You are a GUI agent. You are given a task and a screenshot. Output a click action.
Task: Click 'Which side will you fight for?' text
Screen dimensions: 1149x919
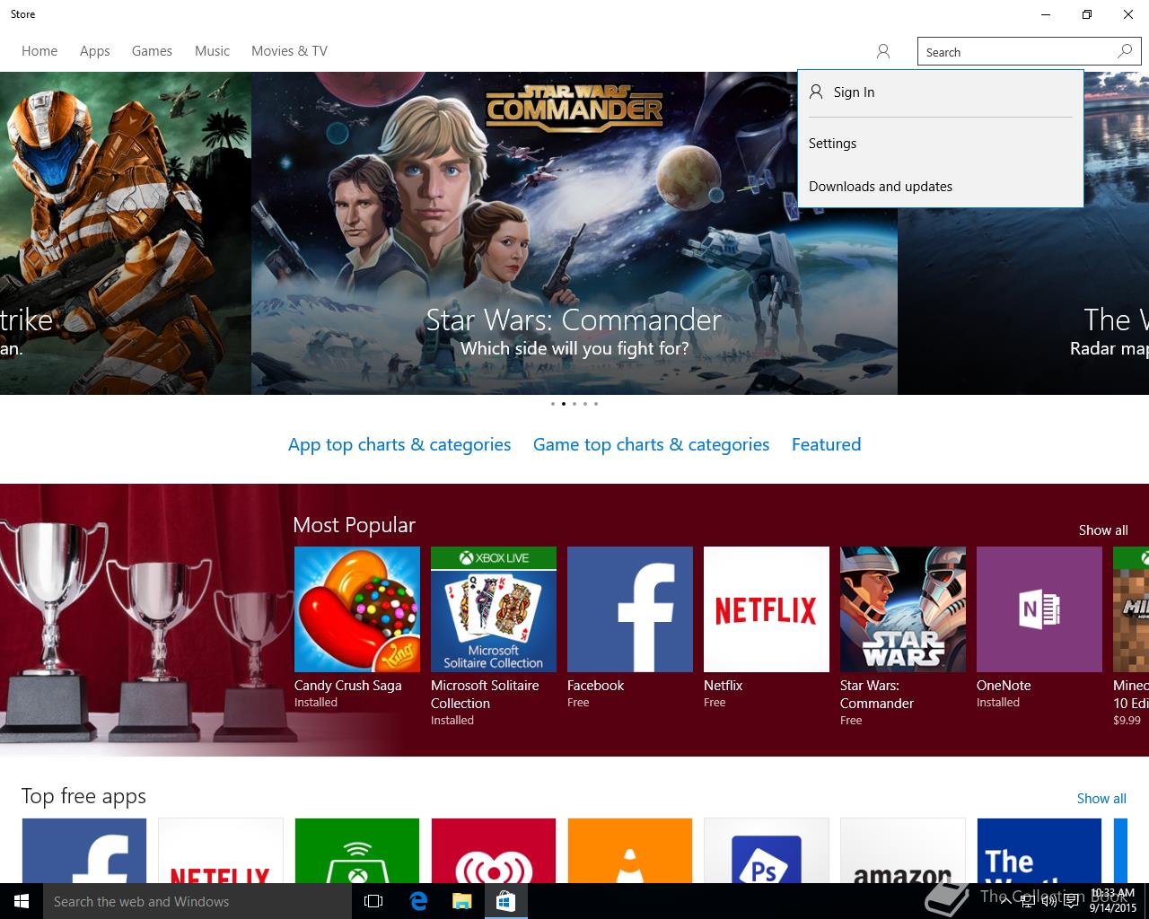coord(574,348)
